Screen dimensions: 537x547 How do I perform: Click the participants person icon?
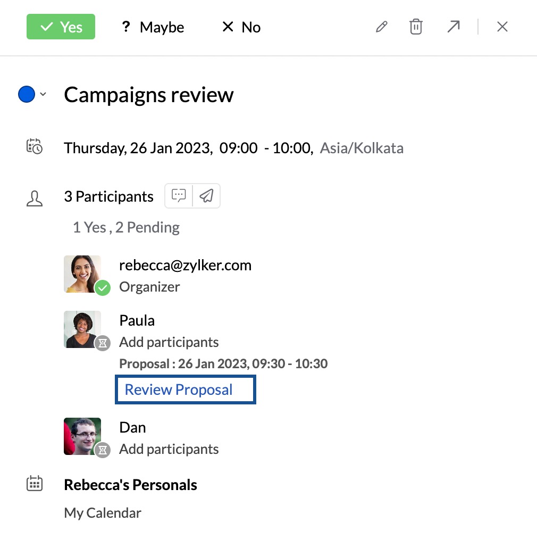point(35,198)
